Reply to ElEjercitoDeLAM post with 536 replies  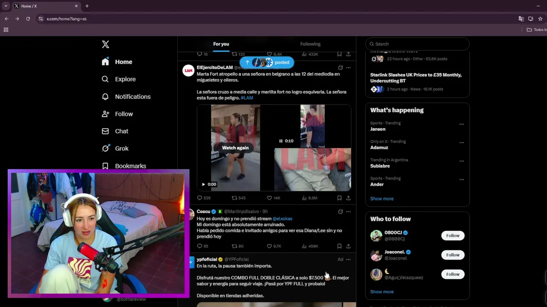point(203,198)
